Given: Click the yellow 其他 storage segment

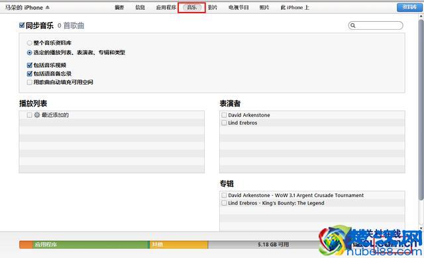Looking at the screenshot, I should (x=179, y=245).
